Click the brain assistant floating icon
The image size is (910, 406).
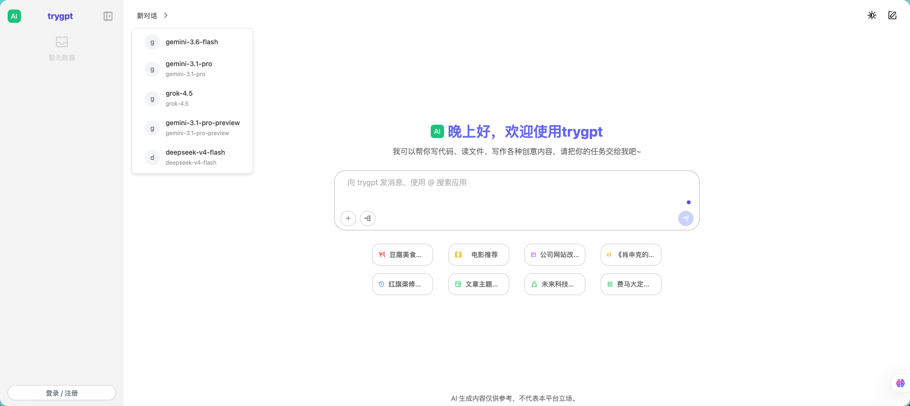tap(900, 383)
